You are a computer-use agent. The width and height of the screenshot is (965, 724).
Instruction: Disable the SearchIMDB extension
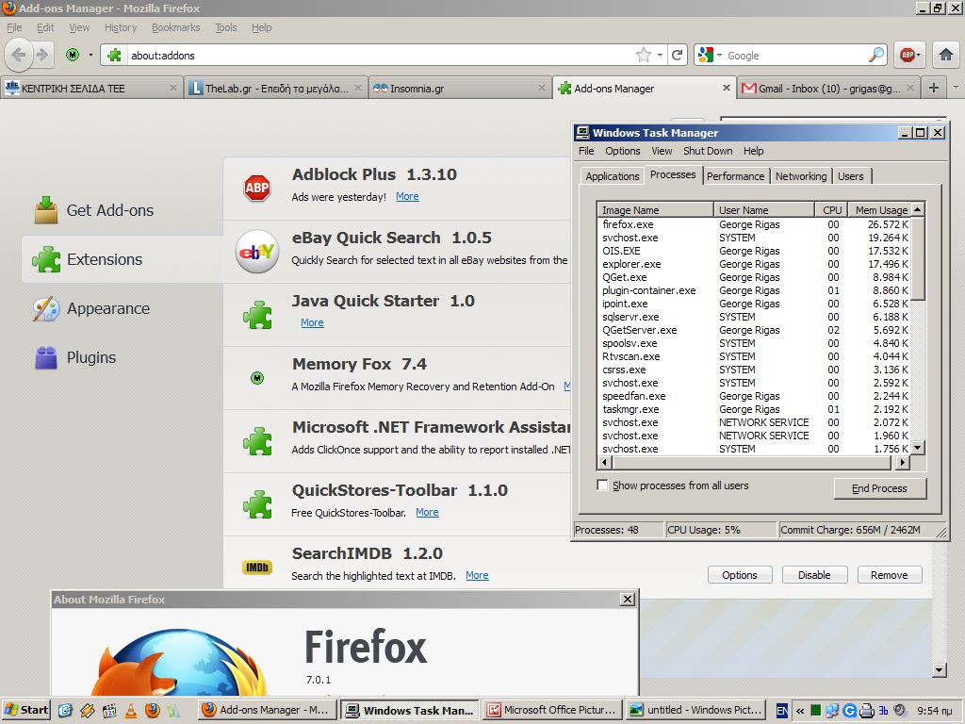814,575
